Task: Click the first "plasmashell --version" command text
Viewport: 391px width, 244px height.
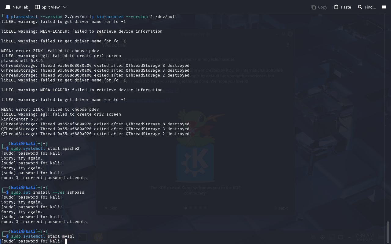Action: (x=36, y=17)
